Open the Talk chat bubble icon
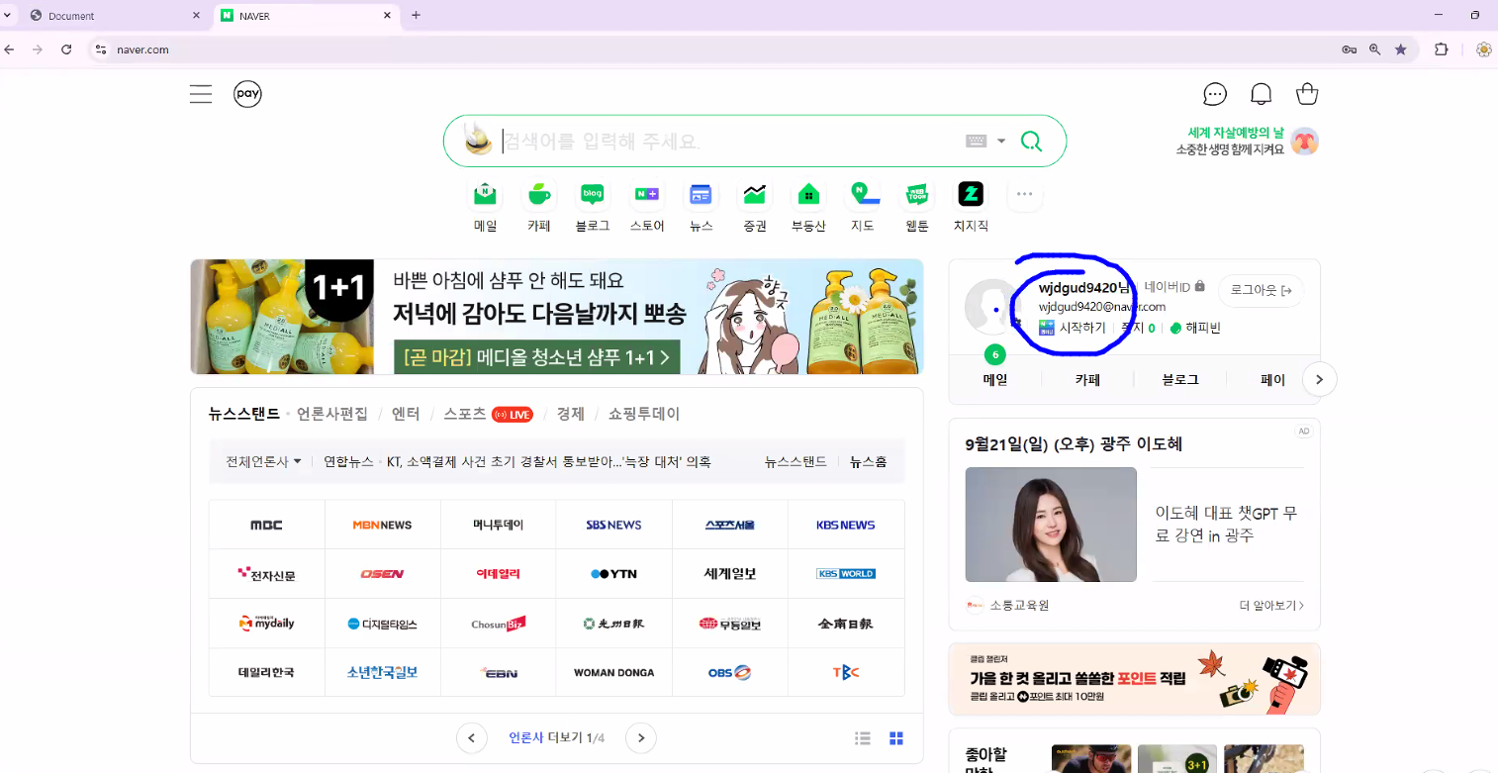Screen dimensions: 1498x773 1215,94
